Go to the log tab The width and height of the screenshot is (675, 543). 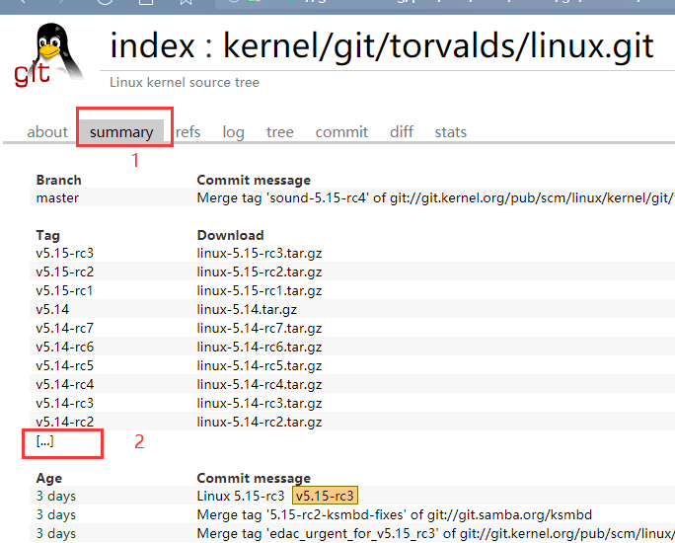click(233, 132)
